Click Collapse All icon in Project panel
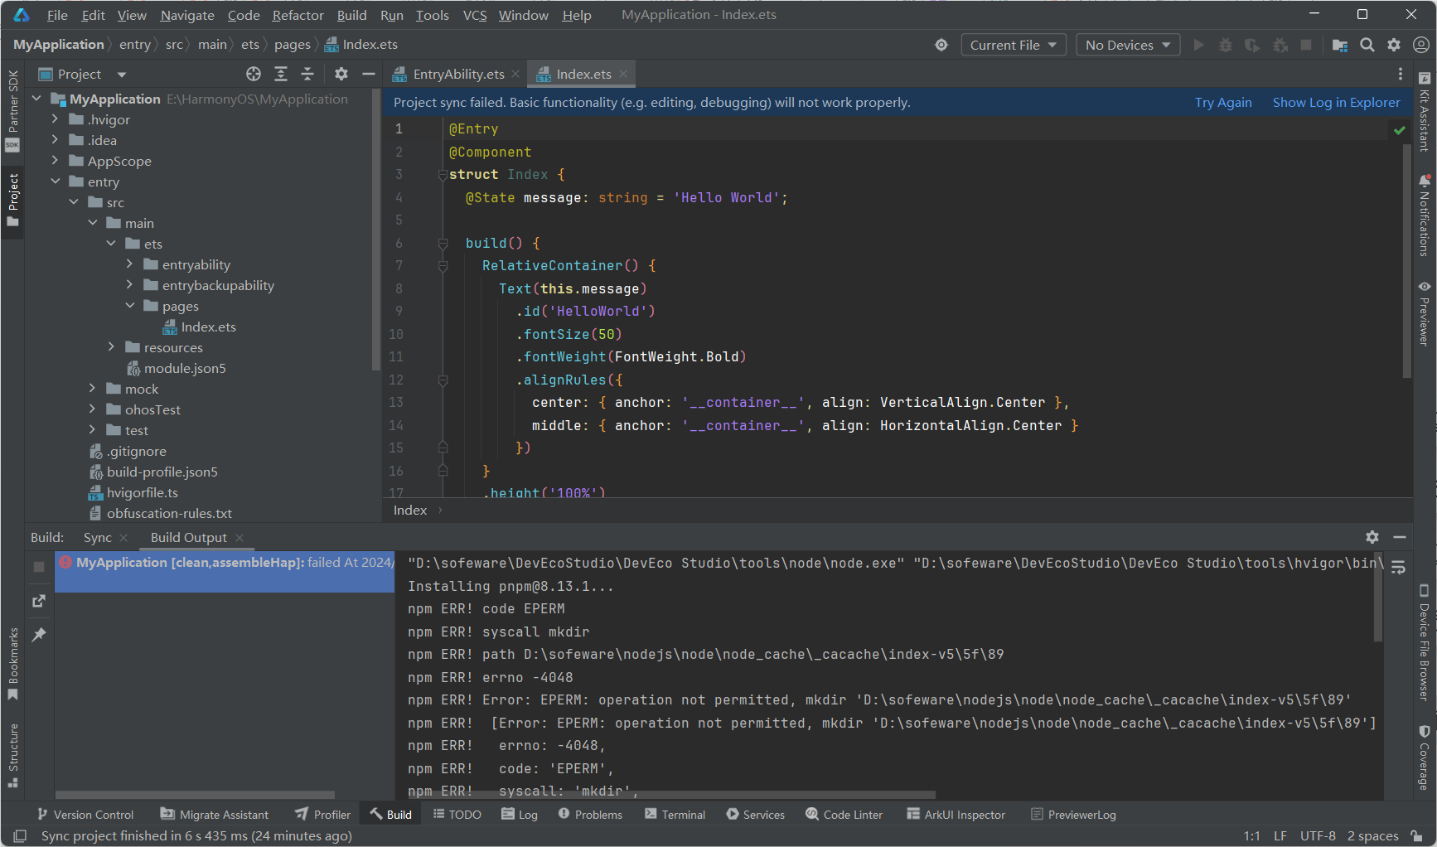Viewport: 1437px width, 847px height. pyautogui.click(x=307, y=74)
